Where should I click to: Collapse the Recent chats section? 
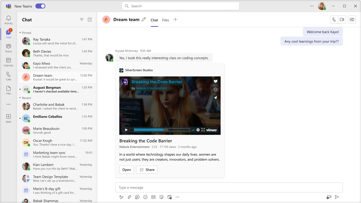(20, 98)
